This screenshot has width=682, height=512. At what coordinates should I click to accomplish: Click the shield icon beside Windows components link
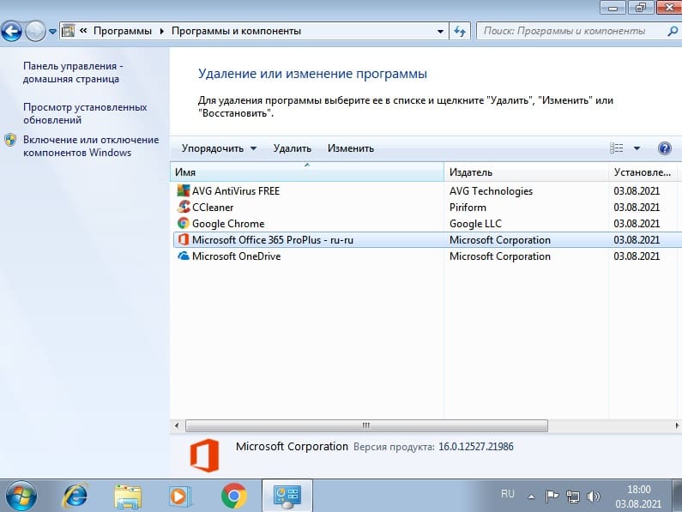[x=10, y=140]
